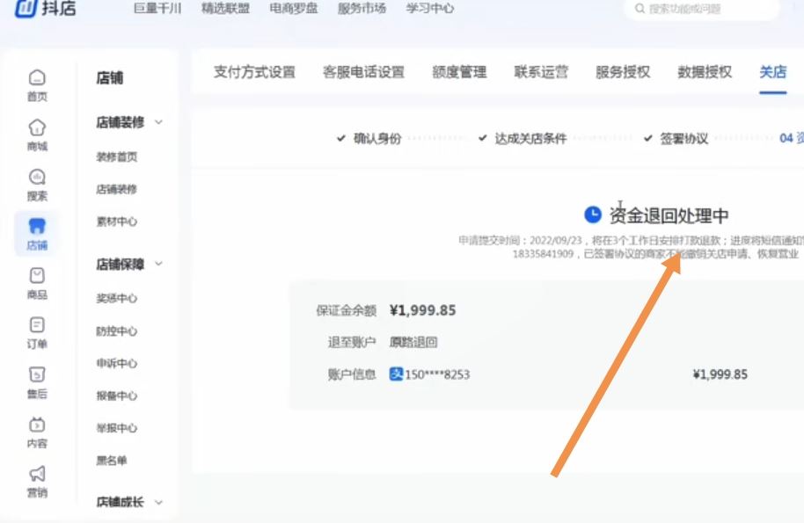Open 防控中心 in sidebar menu
Screen dimensions: 804x523
coord(116,331)
